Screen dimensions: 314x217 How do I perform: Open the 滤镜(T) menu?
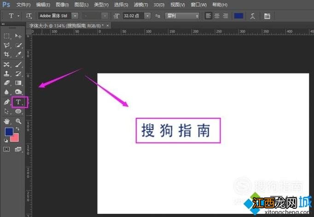pos(141,5)
